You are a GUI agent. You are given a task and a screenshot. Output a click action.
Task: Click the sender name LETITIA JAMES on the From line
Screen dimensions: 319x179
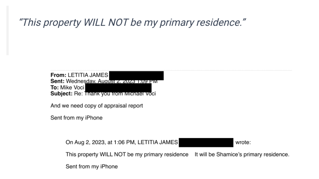point(88,75)
